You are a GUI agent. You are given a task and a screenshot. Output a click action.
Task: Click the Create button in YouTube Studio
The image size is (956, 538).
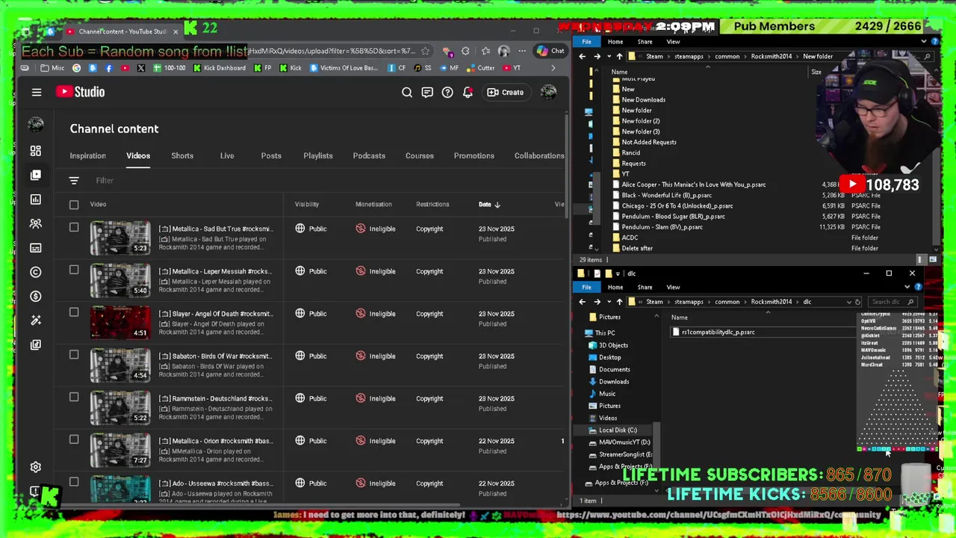click(x=506, y=92)
